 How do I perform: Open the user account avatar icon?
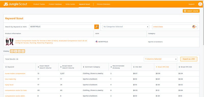[200, 4]
